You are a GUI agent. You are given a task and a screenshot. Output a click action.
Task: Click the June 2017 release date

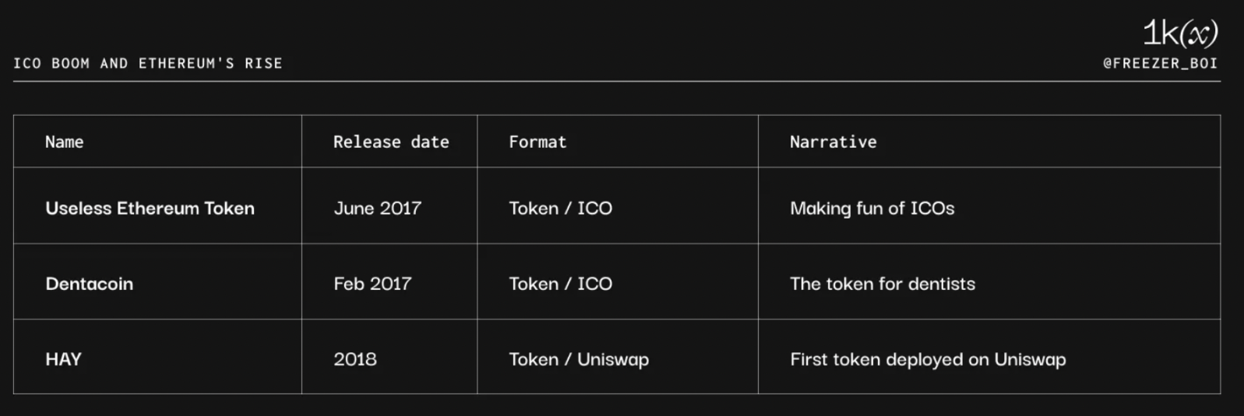[x=377, y=208]
